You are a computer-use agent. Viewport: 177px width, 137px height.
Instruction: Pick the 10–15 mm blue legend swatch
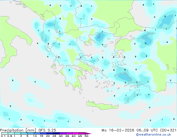click(37, 133)
